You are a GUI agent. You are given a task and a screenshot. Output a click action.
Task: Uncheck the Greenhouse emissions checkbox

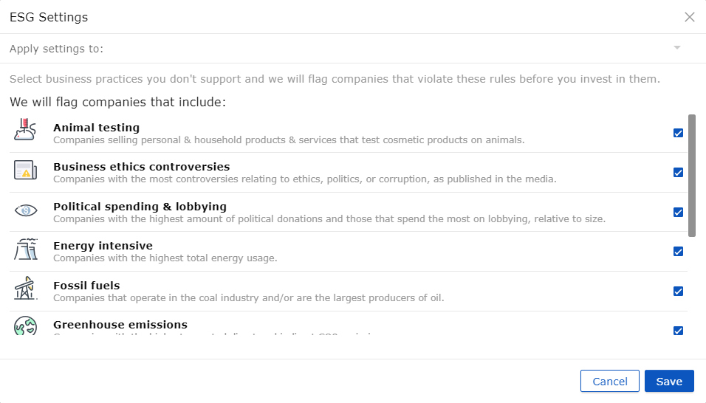click(x=678, y=331)
